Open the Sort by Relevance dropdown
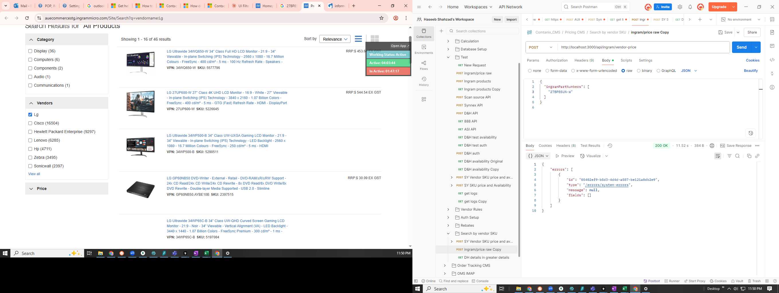Image resolution: width=779 pixels, height=293 pixels. [335, 39]
